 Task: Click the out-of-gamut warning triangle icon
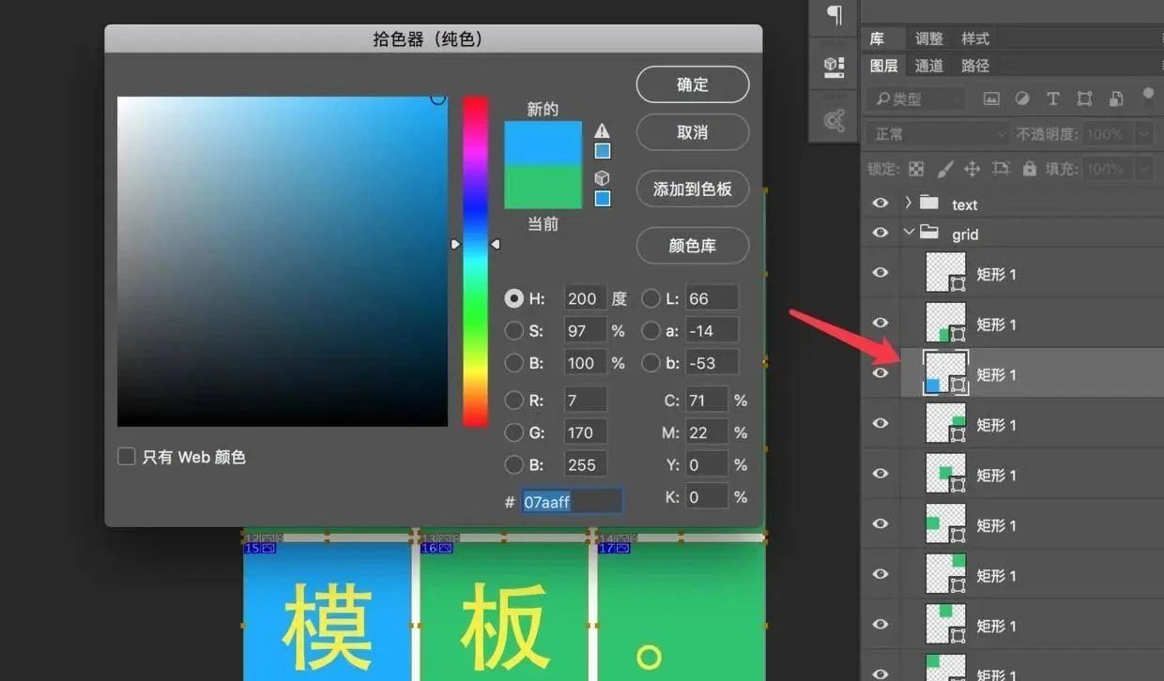pos(602,130)
